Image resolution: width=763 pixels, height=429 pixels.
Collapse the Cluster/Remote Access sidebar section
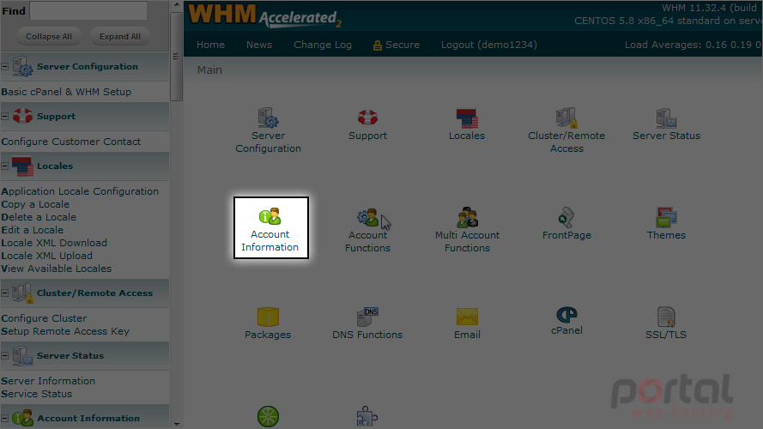tap(5, 293)
